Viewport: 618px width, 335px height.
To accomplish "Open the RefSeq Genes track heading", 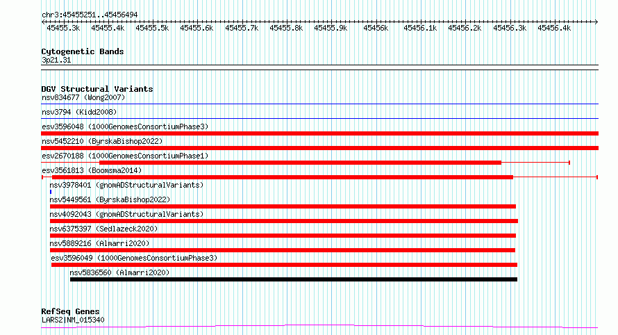I will (70, 311).
